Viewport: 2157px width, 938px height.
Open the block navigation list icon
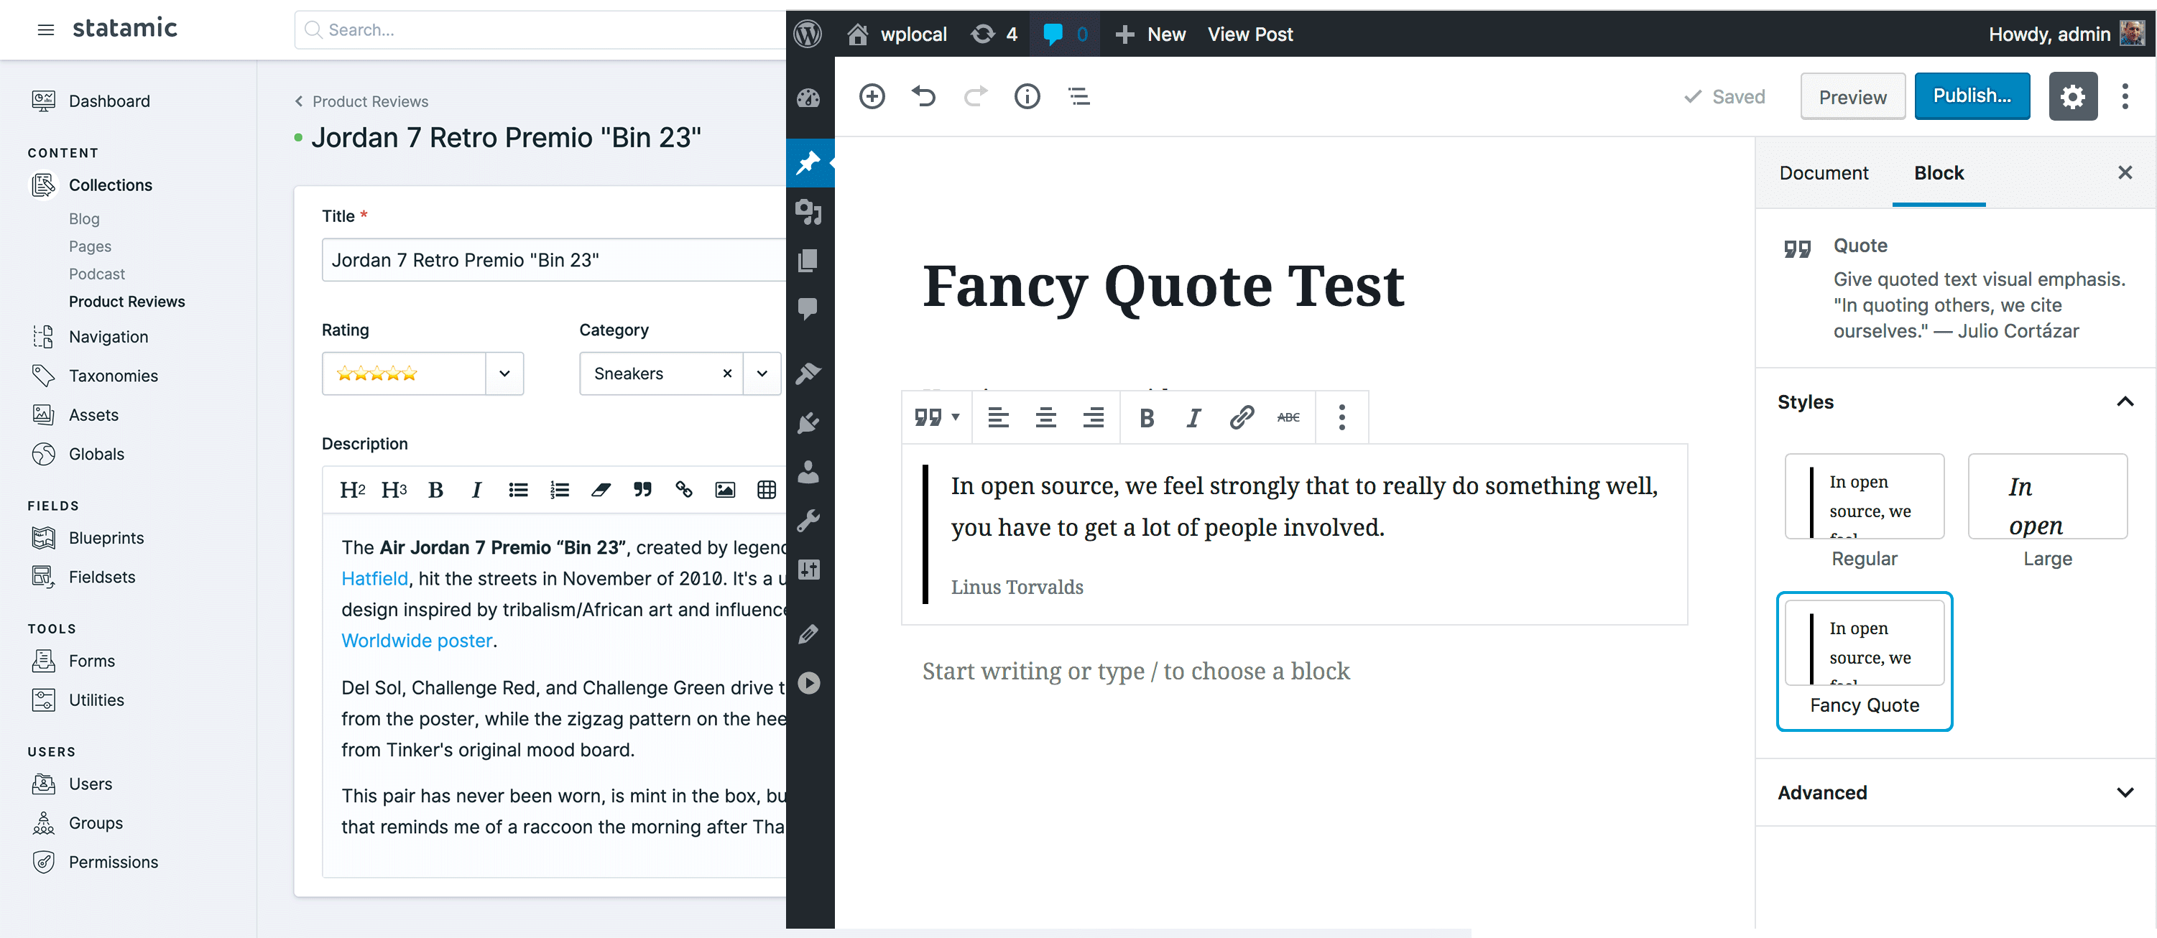1078,96
